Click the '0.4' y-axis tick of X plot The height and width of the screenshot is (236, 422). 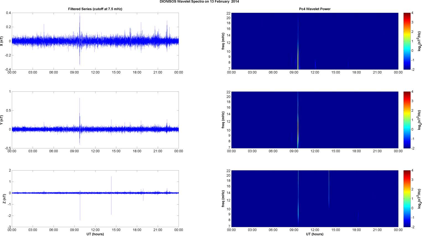pyautogui.click(x=8, y=13)
